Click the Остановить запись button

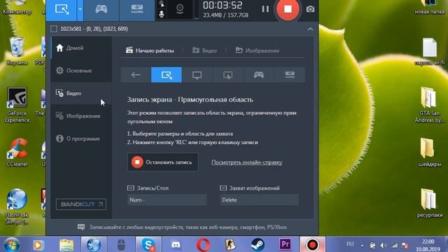click(x=163, y=162)
